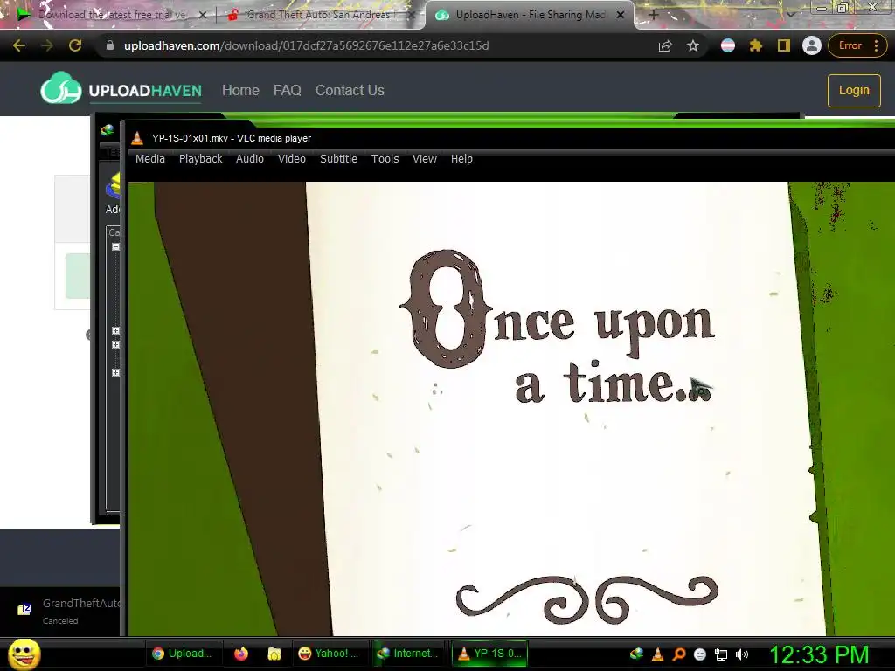The image size is (895, 671).
Task: Click the UploadHaven logo
Action: click(121, 89)
